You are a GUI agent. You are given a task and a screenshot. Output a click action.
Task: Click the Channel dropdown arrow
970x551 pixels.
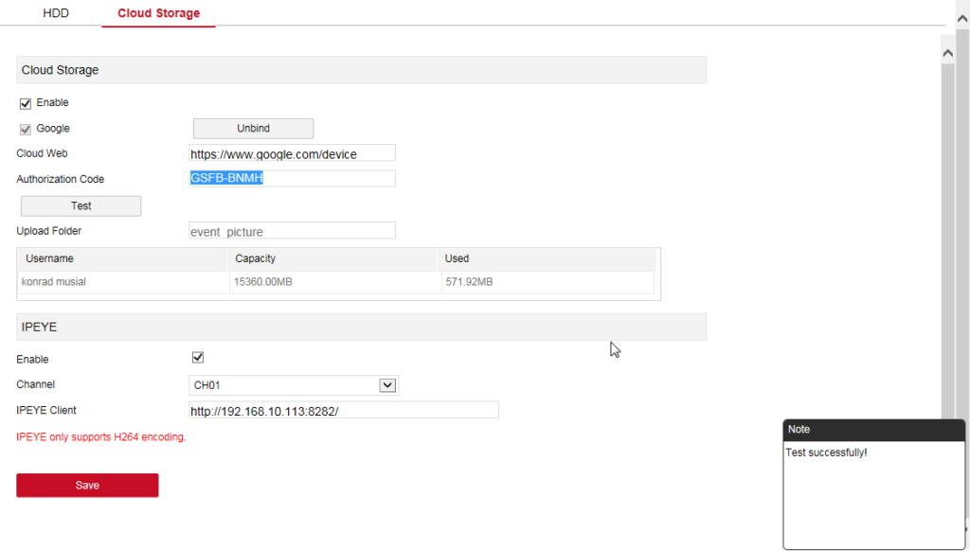[x=387, y=384]
